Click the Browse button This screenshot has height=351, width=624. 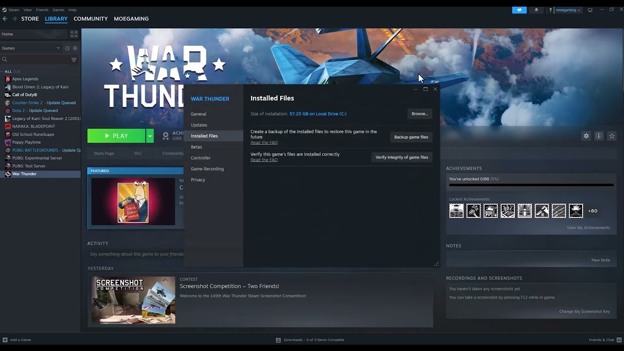419,114
